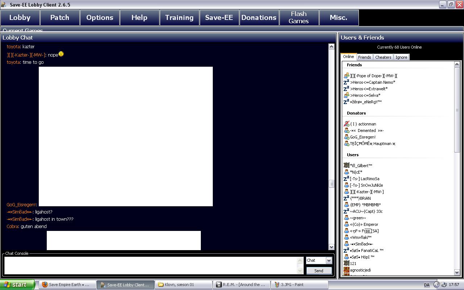Switch to the Friends tab
464x290 pixels.
[364, 57]
